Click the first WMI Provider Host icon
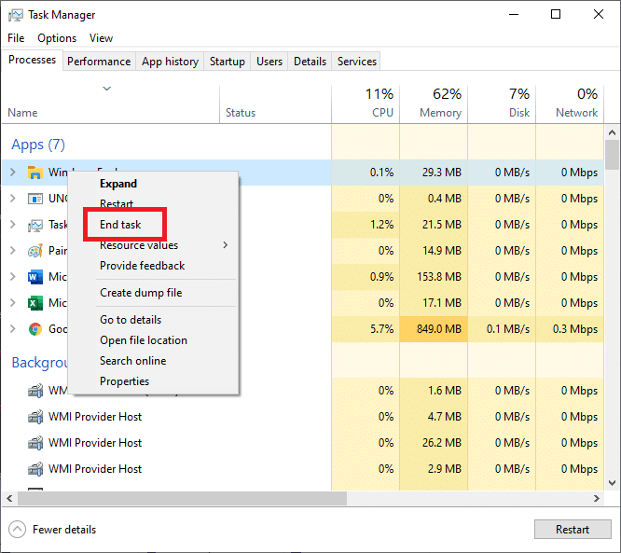Viewport: 621px width, 553px height. pos(35,391)
